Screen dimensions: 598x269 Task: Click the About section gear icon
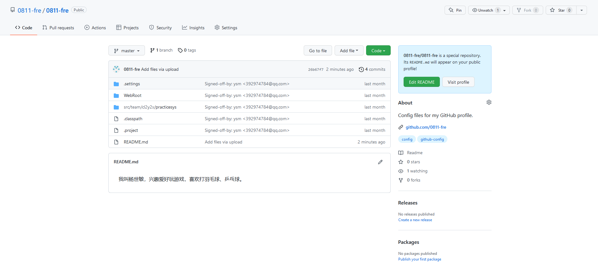(489, 102)
